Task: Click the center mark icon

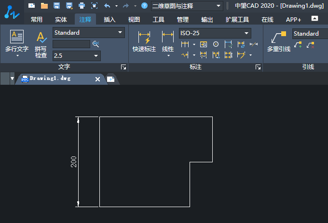Action: (216, 44)
